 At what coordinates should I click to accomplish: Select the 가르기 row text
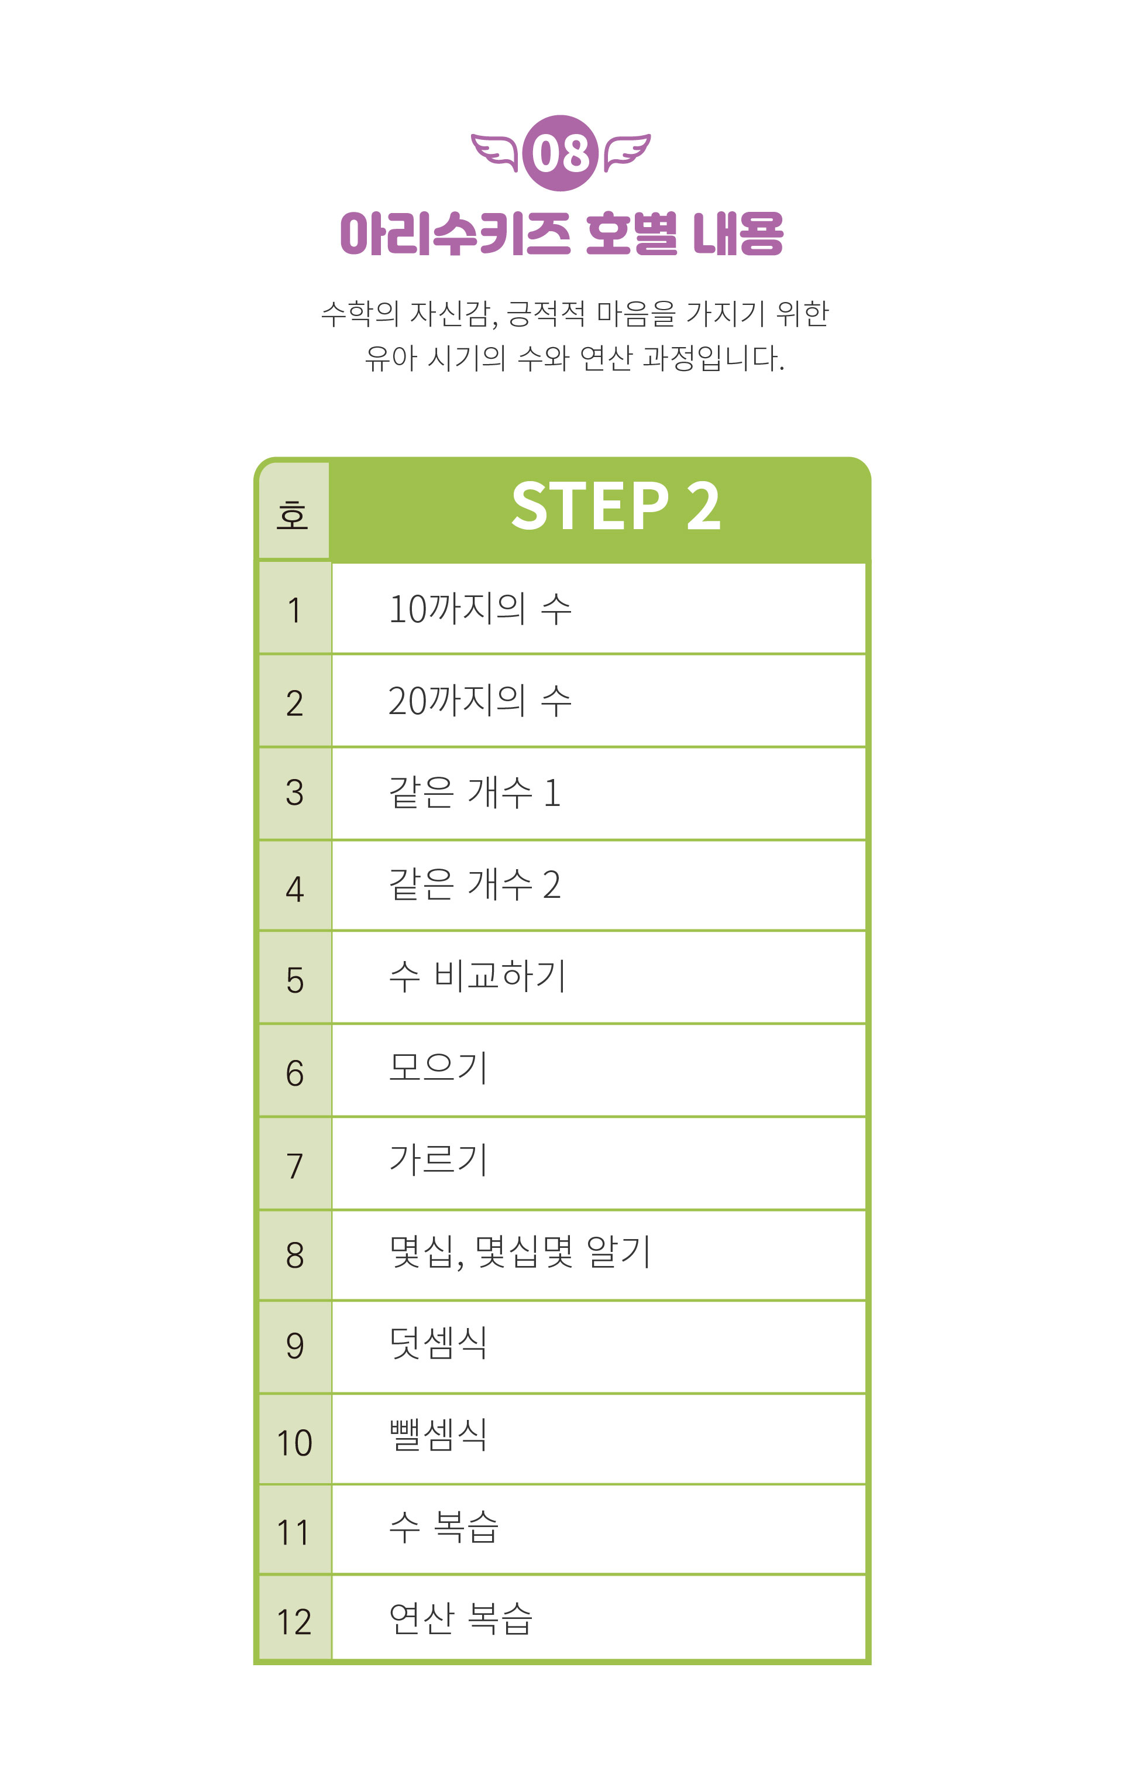point(438,1160)
